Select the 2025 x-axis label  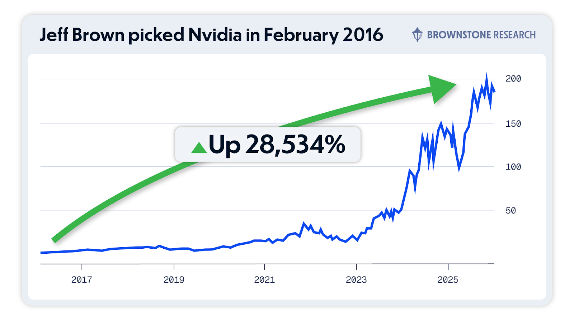coord(448,280)
